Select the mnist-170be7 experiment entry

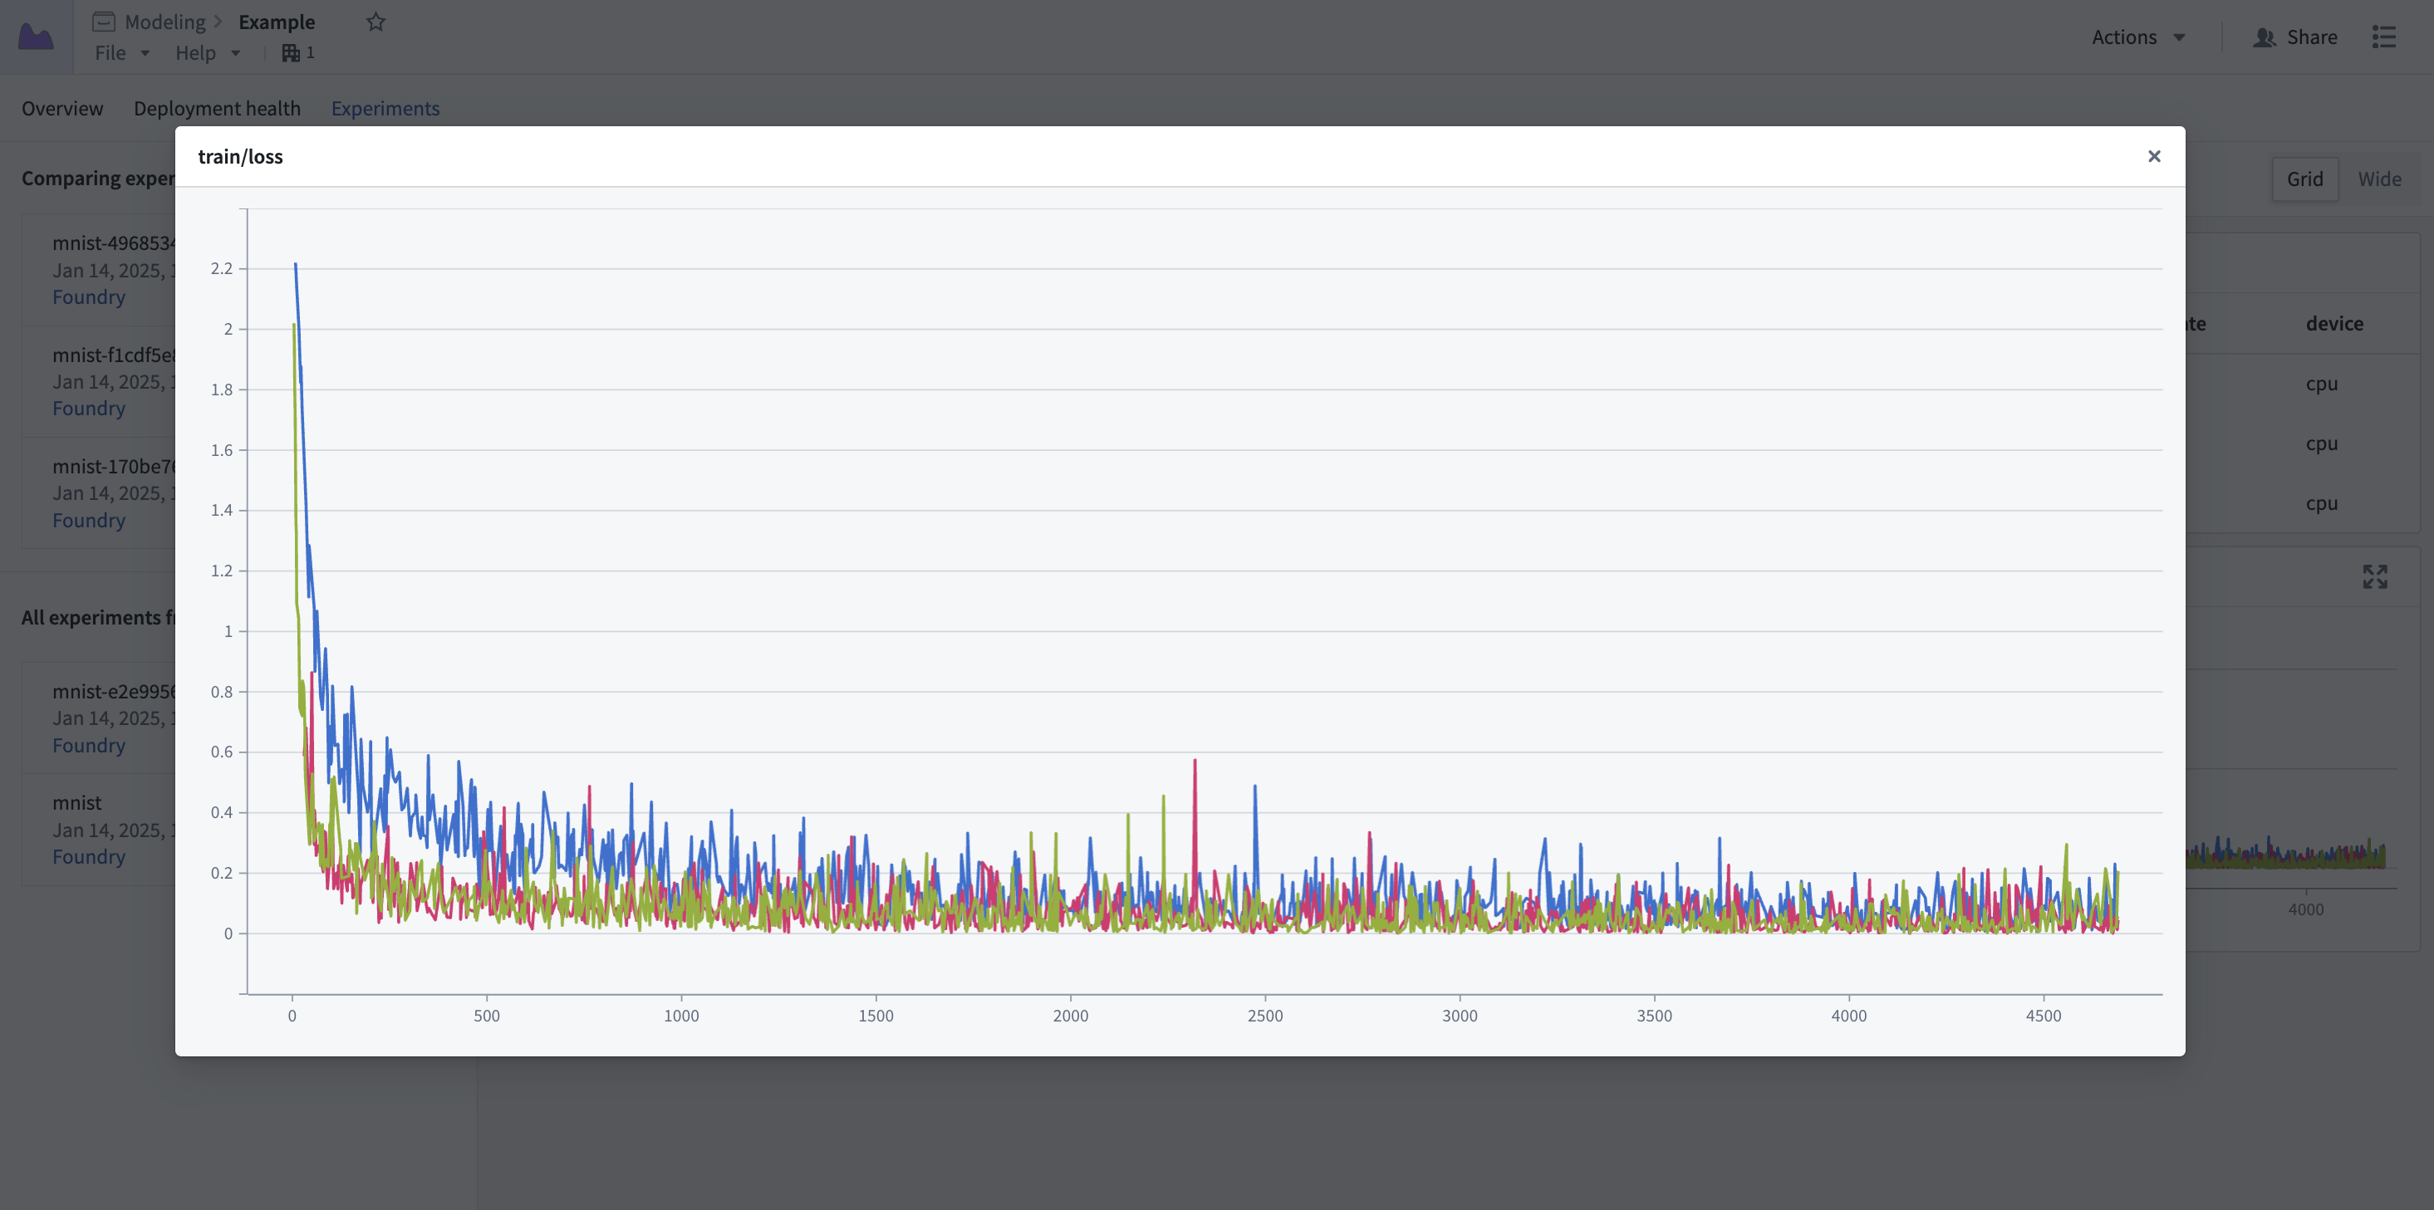pos(99,493)
